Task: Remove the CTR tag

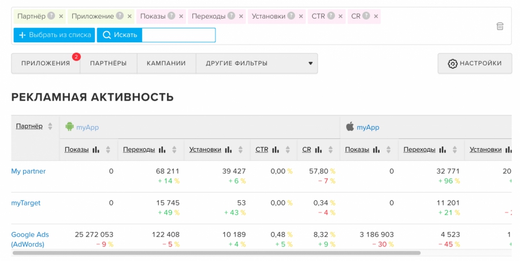Action: tap(340, 16)
